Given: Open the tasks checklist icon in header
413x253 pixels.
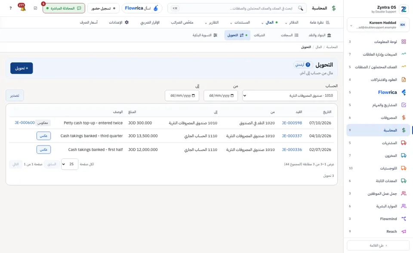Looking at the screenshot, I should click(x=36, y=8).
